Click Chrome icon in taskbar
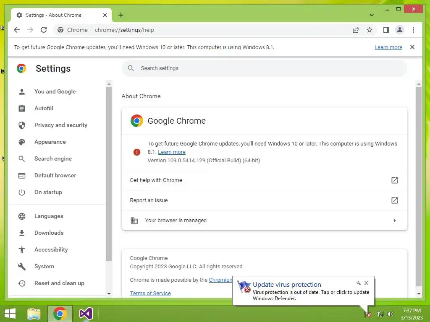 [60, 314]
